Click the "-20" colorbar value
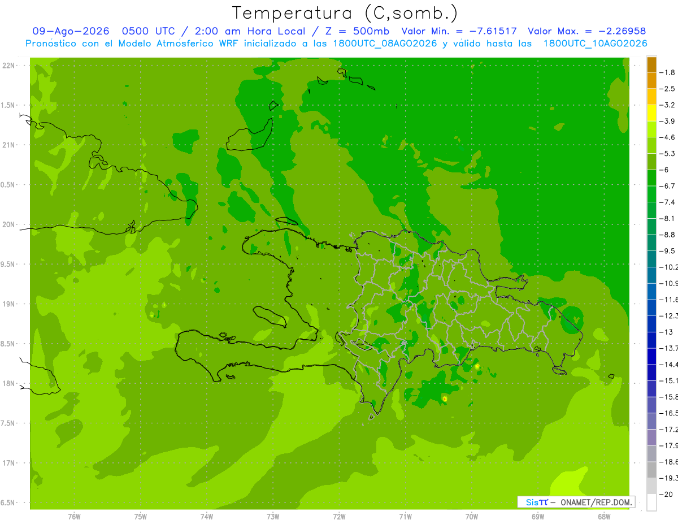The height and width of the screenshot is (524, 678). coord(666,494)
